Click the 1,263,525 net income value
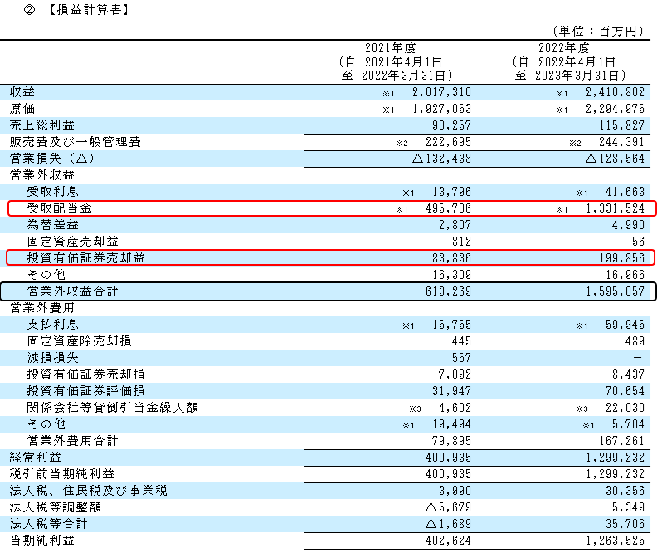657x553 pixels. (x=612, y=541)
